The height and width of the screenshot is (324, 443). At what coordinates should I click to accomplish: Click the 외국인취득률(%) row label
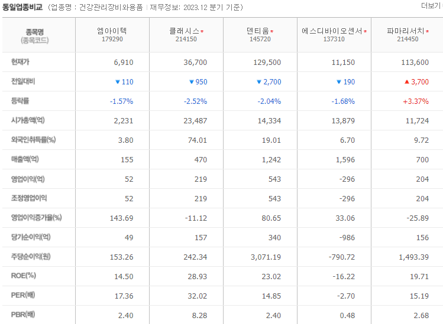[x=33, y=140]
